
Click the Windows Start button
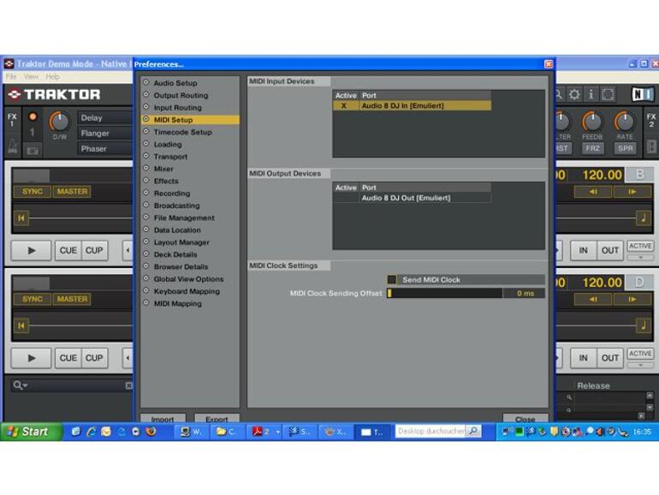pos(30,432)
